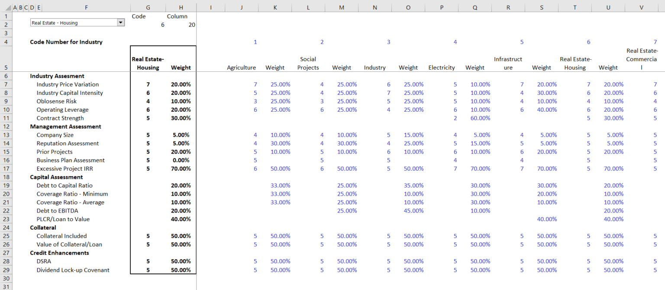Click the Industry Assessment heading cell
This screenshot has height=290, width=665.
[56, 76]
